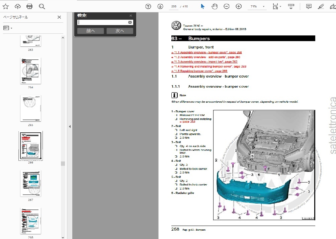Screen dimensions: 336x239
Task: Open link 1.3 Assembly overview impact bar
Action: point(204,62)
